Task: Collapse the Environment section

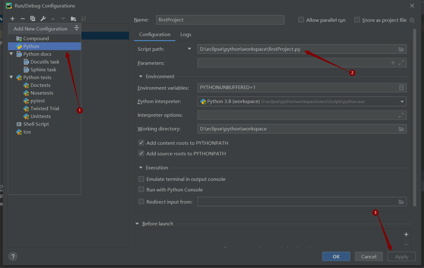Action: [141, 77]
